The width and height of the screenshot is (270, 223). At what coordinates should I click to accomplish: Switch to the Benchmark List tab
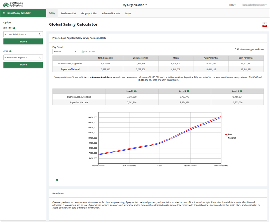[x=68, y=13]
